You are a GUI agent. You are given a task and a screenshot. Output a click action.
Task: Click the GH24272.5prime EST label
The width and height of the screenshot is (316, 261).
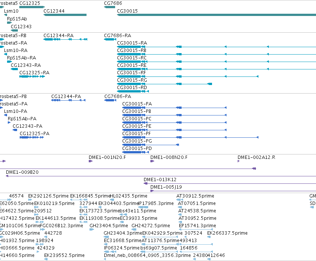(151, 225)
